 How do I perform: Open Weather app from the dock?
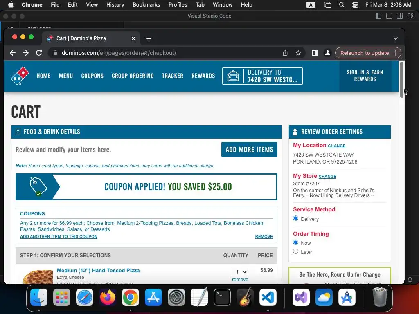point(324,297)
